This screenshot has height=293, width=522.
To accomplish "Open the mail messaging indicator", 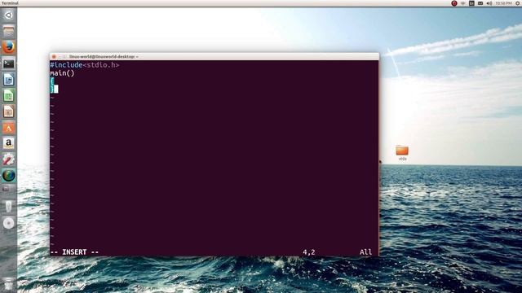I will tap(480, 3).
